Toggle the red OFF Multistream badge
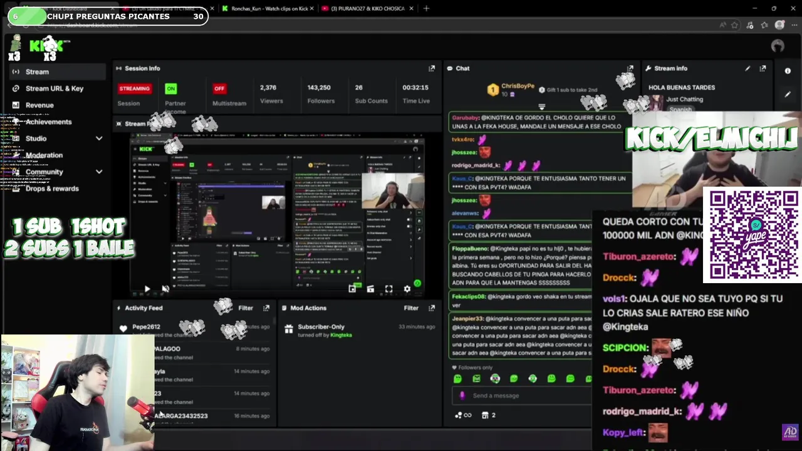Viewport: 802px width, 451px height. point(219,88)
